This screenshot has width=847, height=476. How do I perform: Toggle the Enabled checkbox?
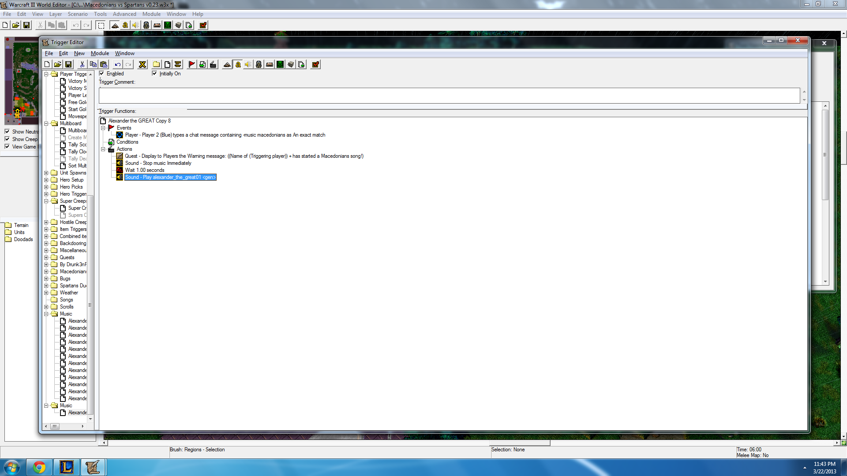click(x=101, y=74)
